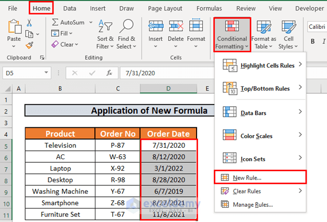Expand the Insert cells dropdown arrow

[156, 47]
